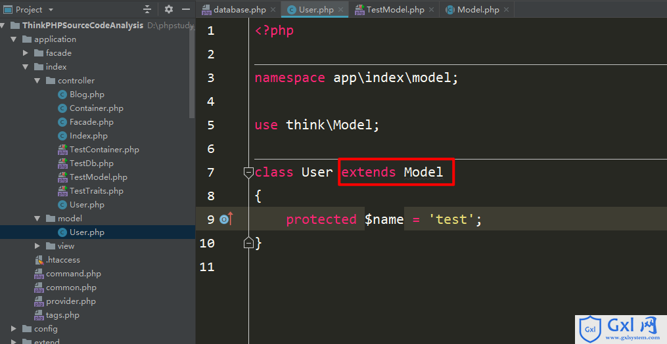
Task: Collapse the index folder
Action: (x=26, y=67)
